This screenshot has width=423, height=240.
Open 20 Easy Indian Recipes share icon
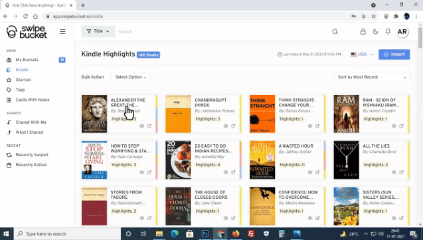point(233,172)
